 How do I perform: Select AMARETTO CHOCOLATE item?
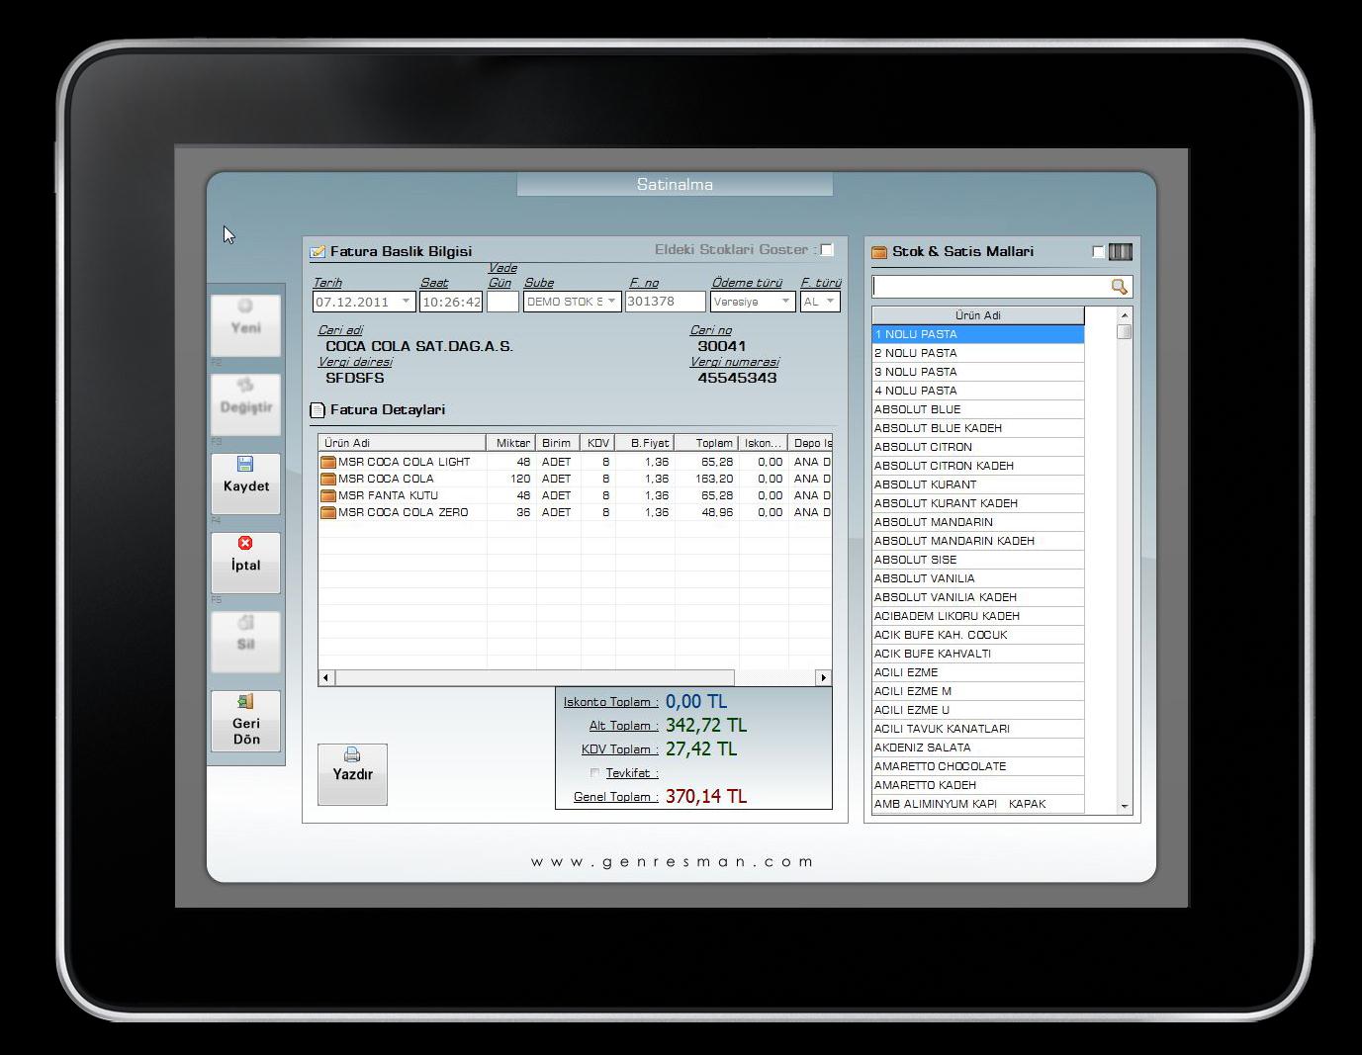pos(978,766)
